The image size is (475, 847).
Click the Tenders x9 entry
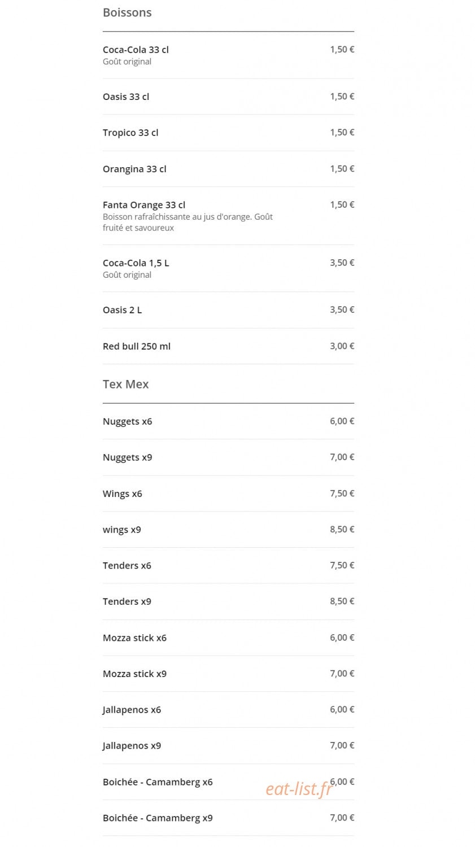228,601
